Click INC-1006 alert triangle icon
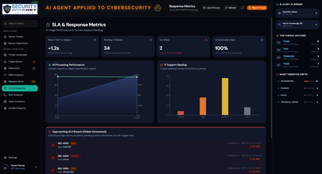Screen dimensions: 322x174 [53, 158]
